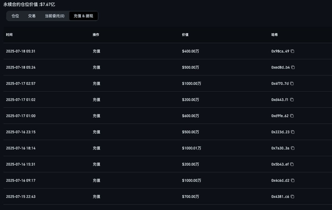Select the 充值 & 提现 tab
Screen dimensions: 332x210
pyautogui.click(x=84, y=16)
